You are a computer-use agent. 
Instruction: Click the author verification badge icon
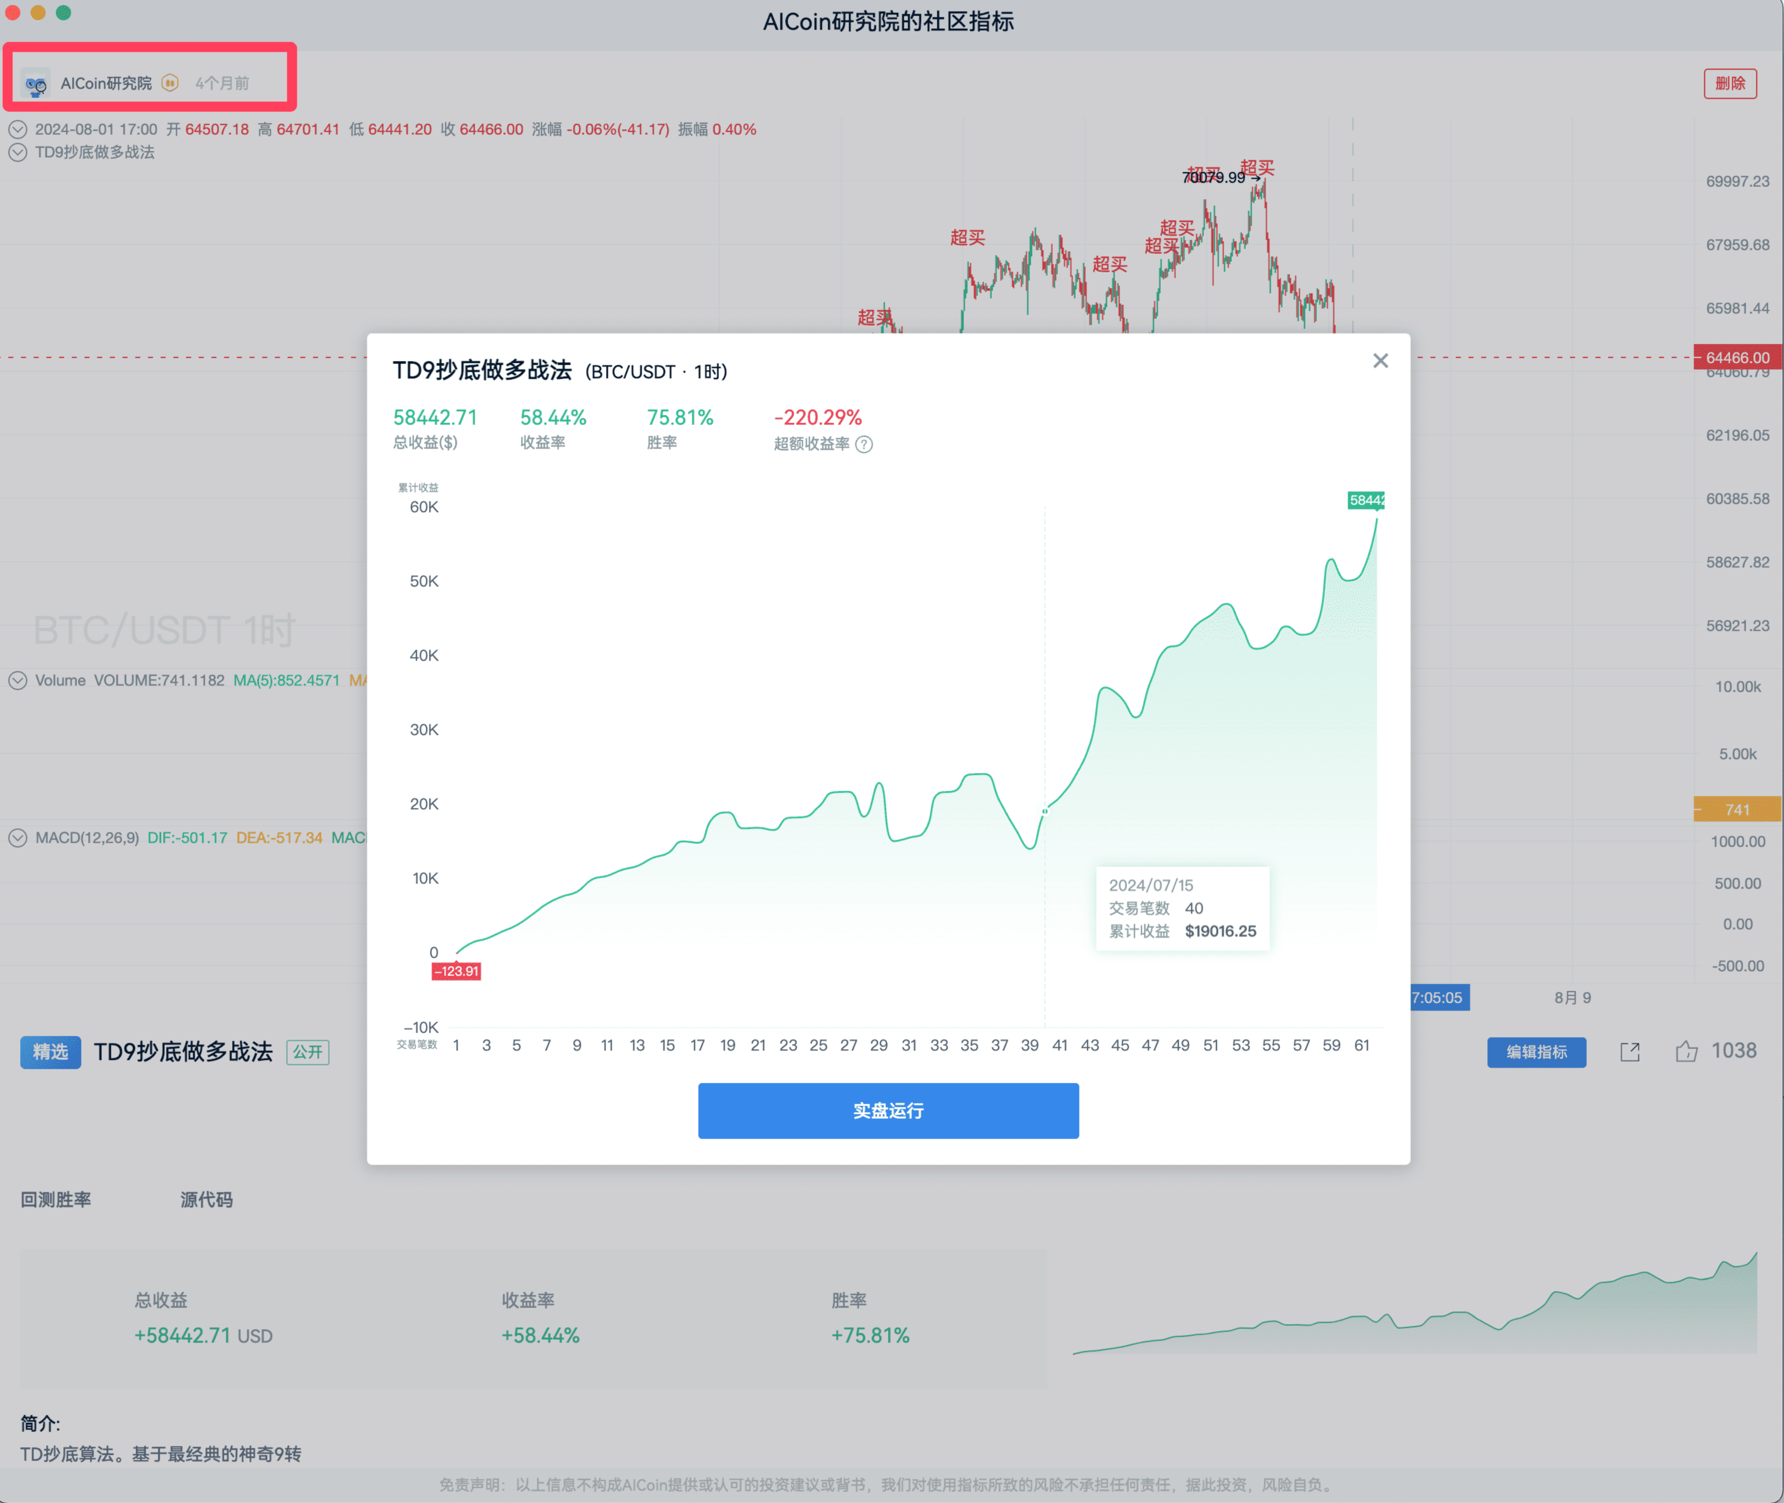click(169, 83)
